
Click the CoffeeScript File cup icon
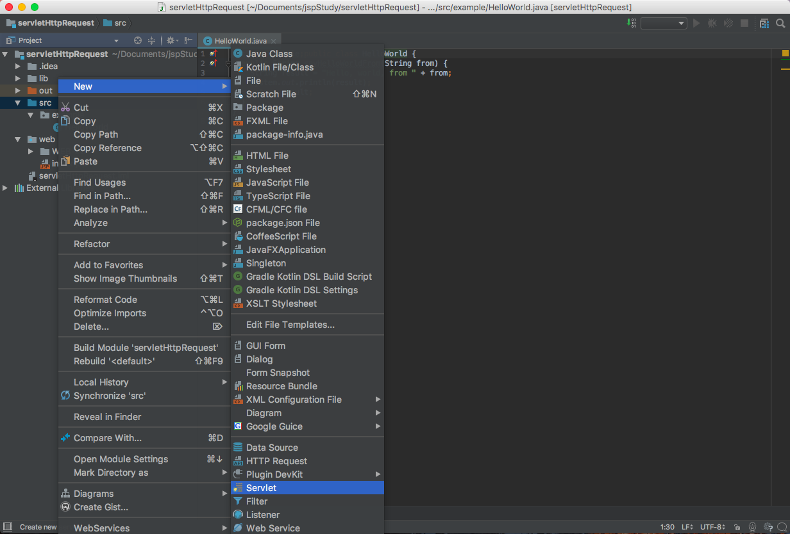tap(238, 236)
